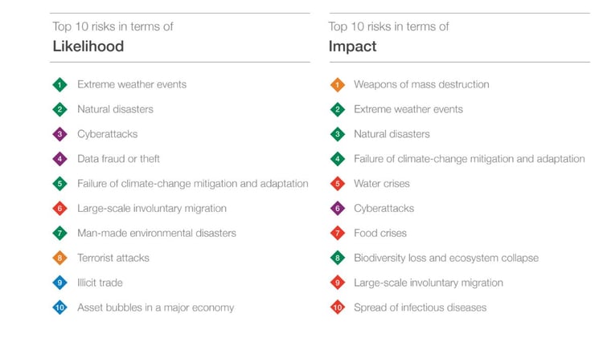Click the Data fraud or theft text
Viewport: 603px width, 338px height.
(118, 159)
